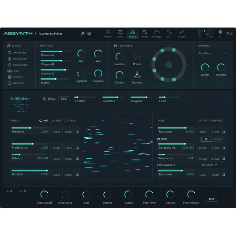Switch to the Patch view
This screenshot has height=236, width=236.
tap(120, 34)
